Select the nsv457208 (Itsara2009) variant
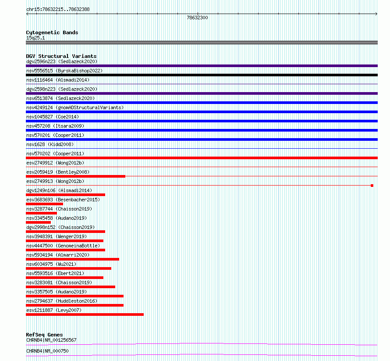The width and height of the screenshot is (390, 361). pos(55,126)
